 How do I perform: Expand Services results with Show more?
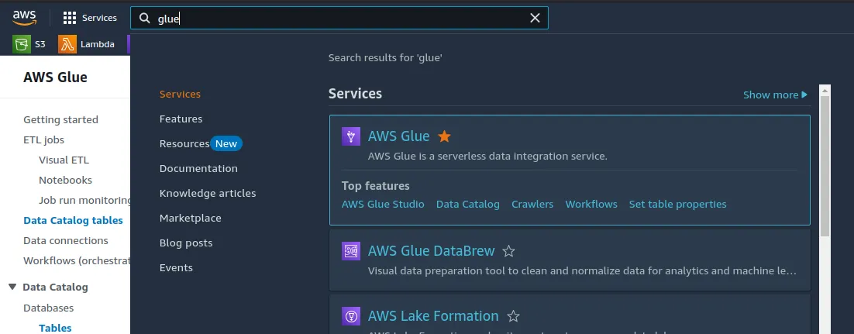point(775,95)
